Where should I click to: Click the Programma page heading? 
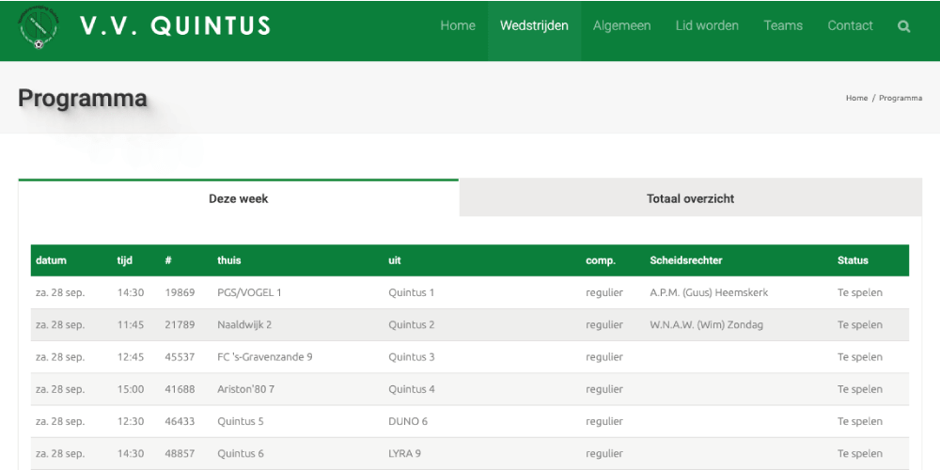[82, 99]
